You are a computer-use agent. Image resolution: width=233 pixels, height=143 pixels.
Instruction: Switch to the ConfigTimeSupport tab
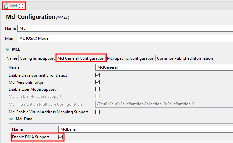click(37, 58)
